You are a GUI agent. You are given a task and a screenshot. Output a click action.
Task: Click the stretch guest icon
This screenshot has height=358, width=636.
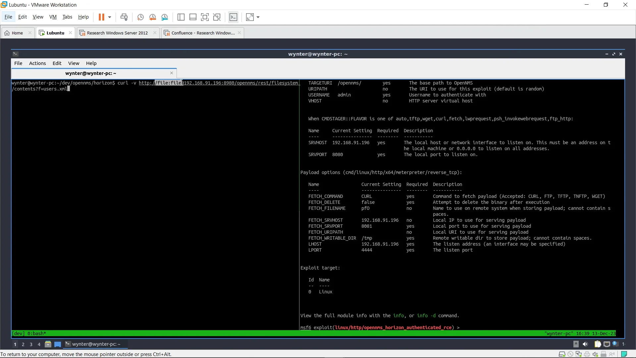(x=250, y=17)
